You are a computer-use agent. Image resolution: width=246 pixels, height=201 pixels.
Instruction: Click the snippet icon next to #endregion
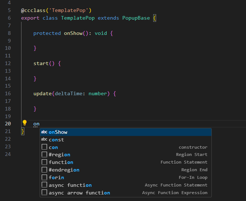44,170
